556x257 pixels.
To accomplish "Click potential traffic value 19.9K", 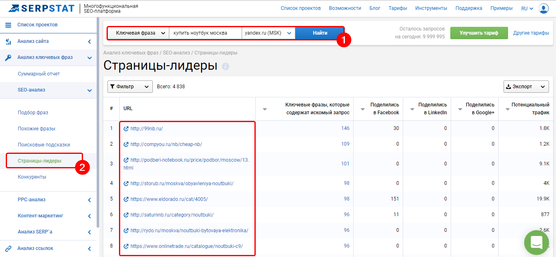I will pos(543,199).
